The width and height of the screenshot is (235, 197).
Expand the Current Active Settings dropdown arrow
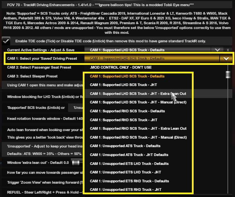pos(217,50)
